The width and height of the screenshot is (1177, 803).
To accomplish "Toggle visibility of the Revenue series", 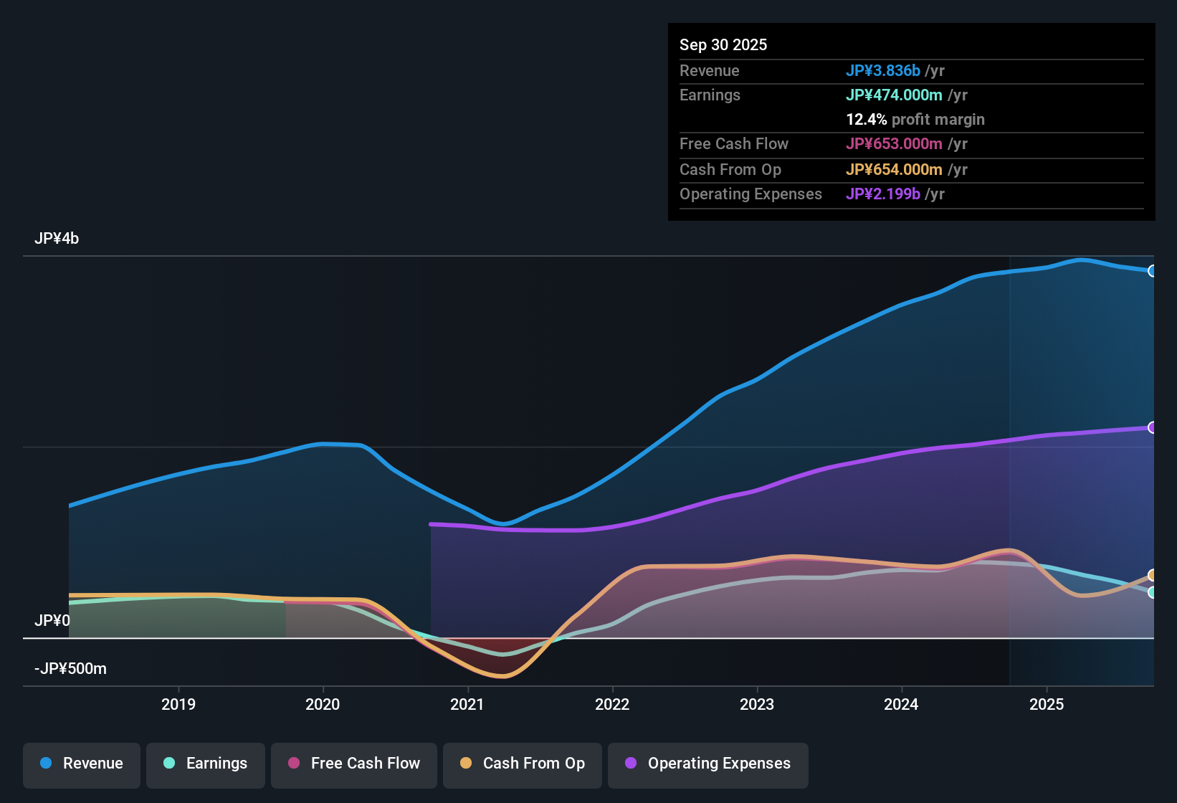I will point(81,764).
